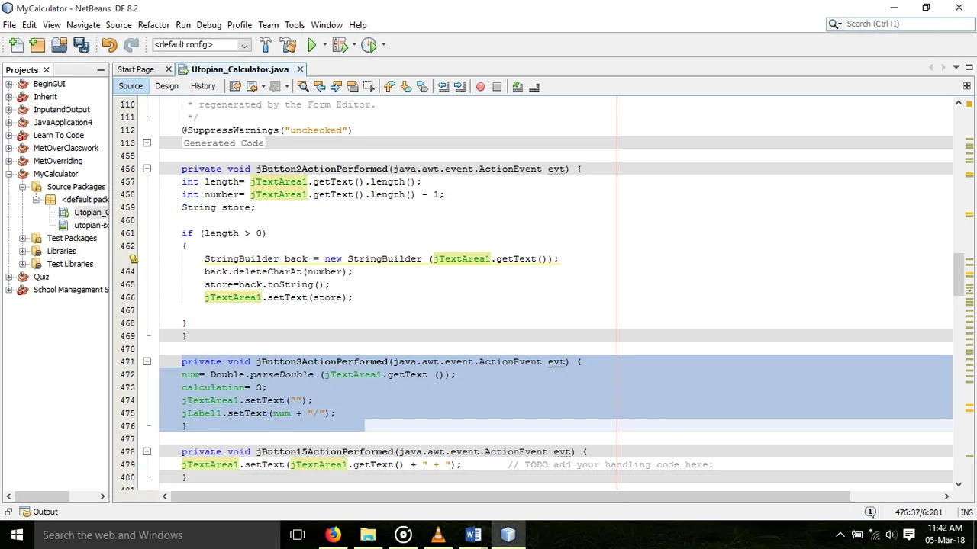Select the Quiz project
977x549 pixels.
tap(41, 277)
